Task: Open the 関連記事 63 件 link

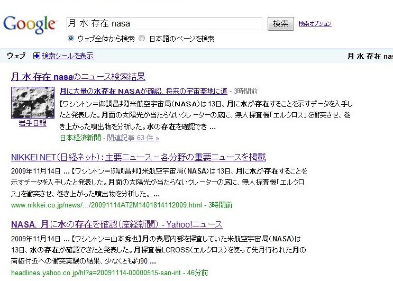Action: (133, 138)
